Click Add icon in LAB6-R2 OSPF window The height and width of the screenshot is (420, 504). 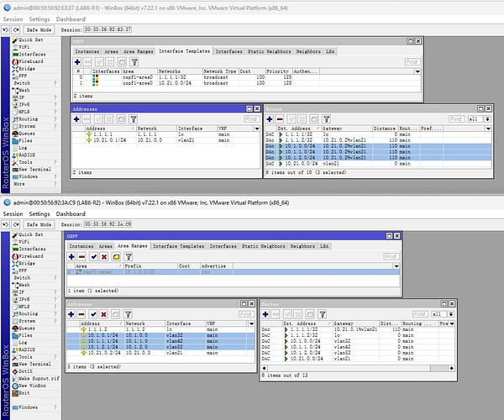point(71,256)
